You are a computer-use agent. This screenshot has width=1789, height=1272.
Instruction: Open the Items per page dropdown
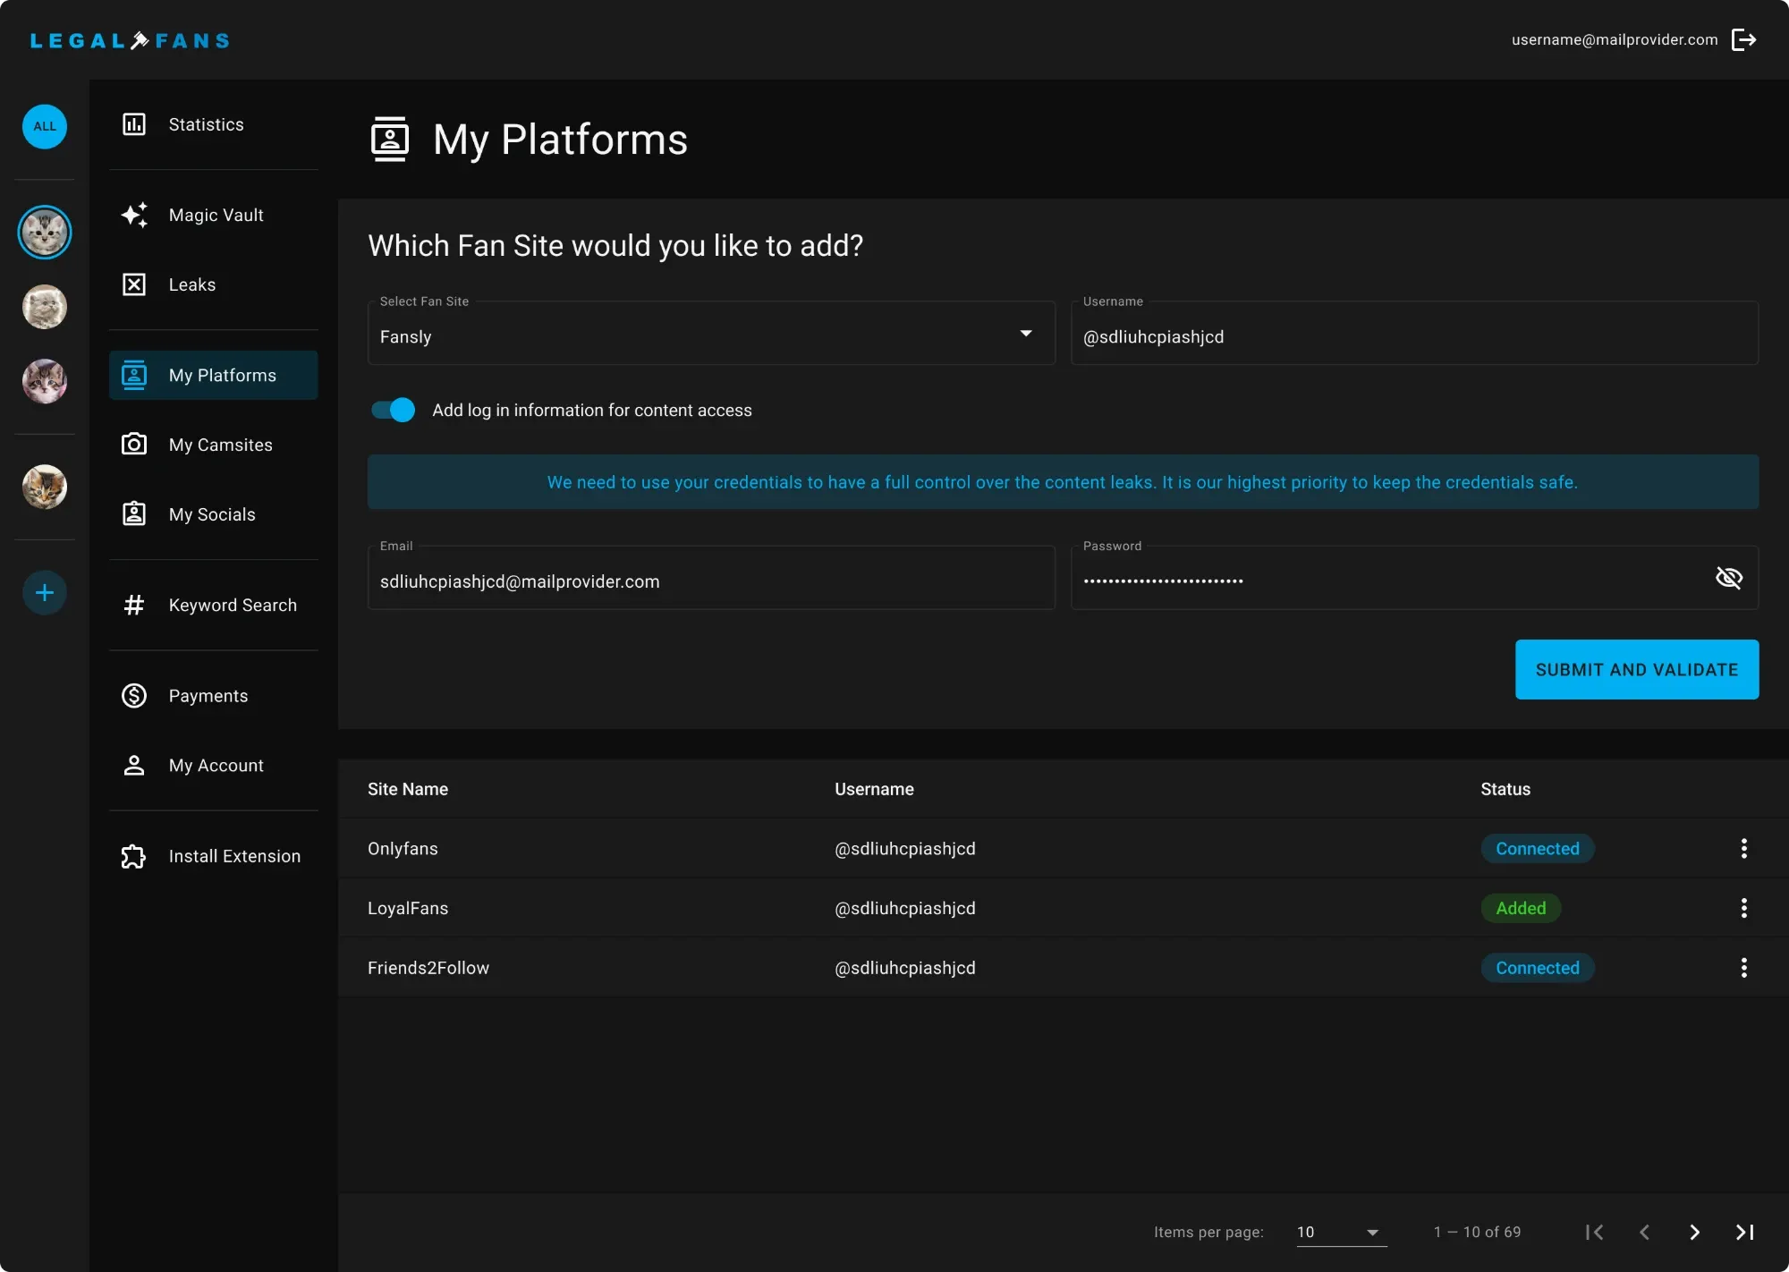pos(1340,1232)
